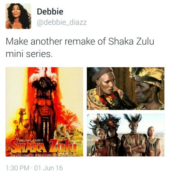Open the group photo of four costumed people
170x171 pixels.
coord(125,135)
